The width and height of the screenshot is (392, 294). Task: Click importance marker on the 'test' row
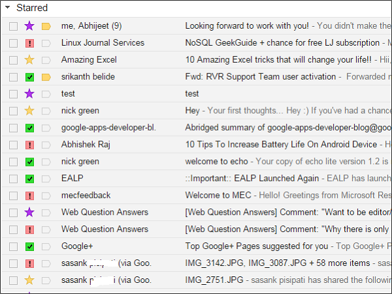(46, 94)
